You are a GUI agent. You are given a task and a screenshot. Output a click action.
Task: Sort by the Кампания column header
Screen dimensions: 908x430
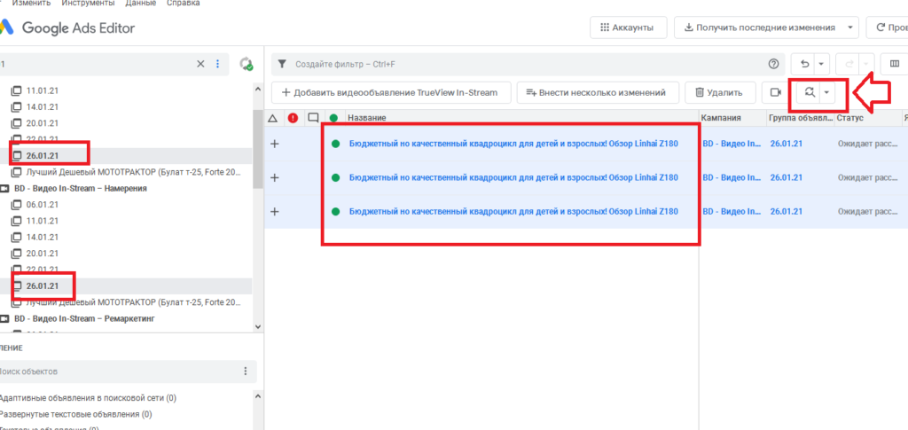click(721, 118)
